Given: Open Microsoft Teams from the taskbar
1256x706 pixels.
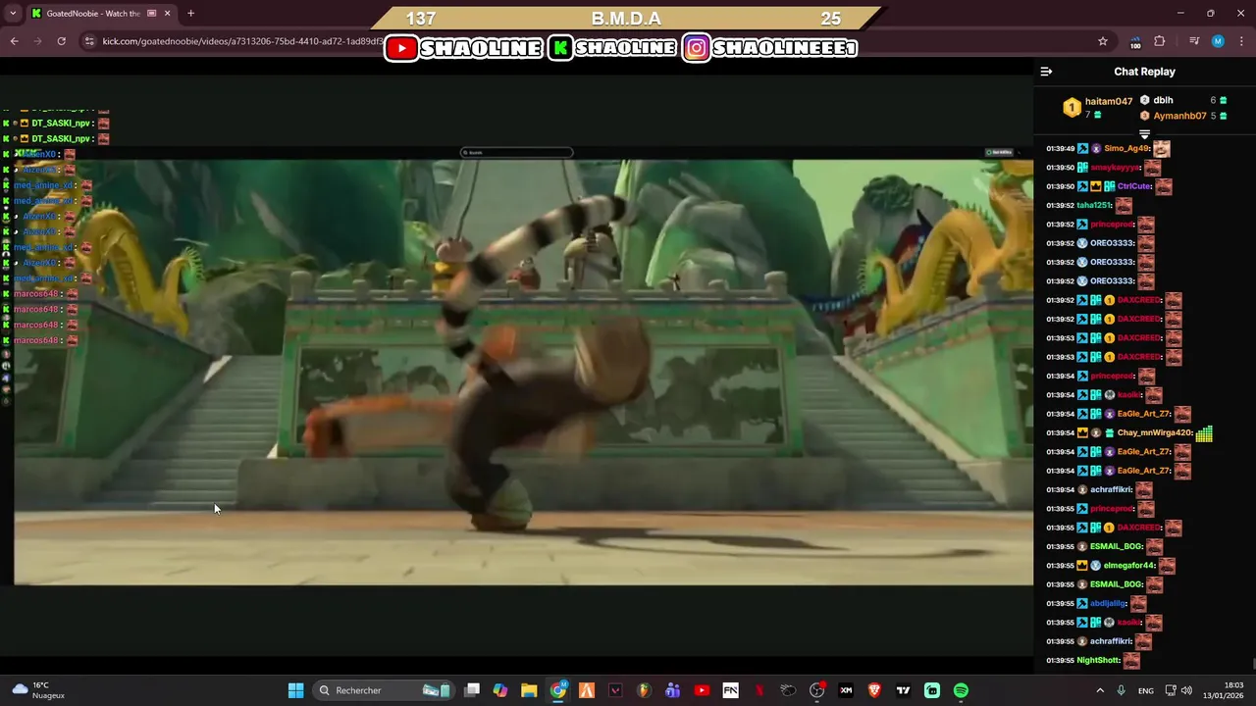Looking at the screenshot, I should tap(673, 690).
